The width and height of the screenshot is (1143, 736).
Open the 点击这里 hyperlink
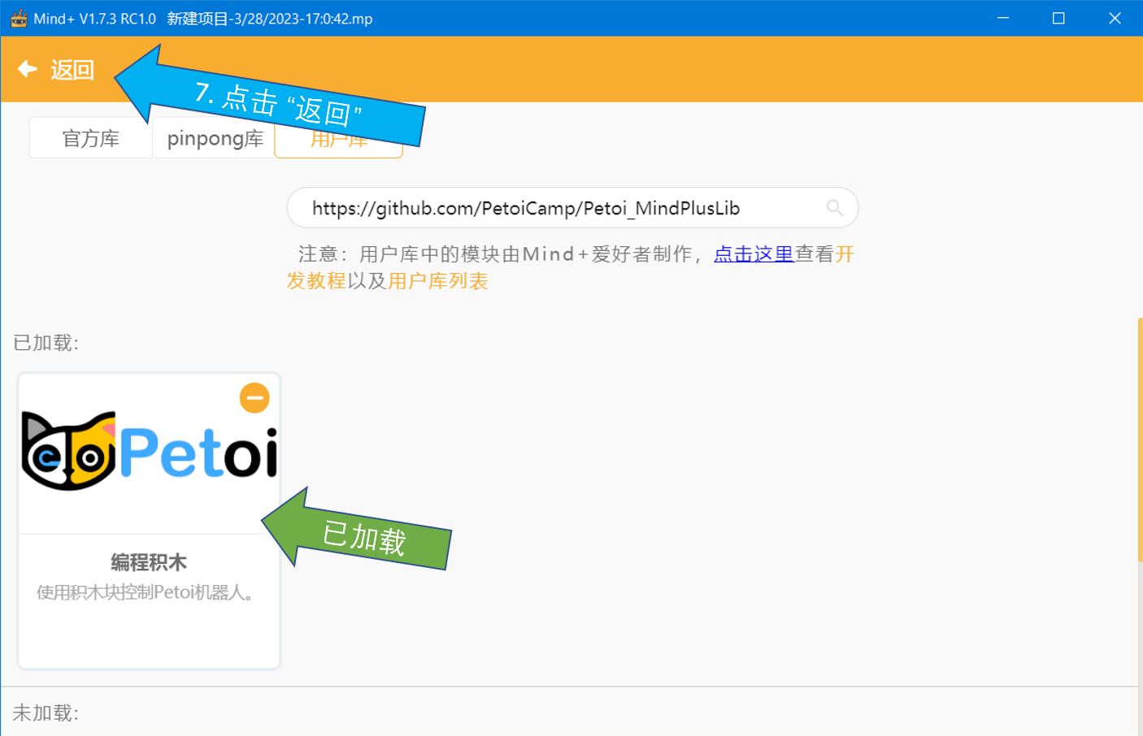coord(754,254)
